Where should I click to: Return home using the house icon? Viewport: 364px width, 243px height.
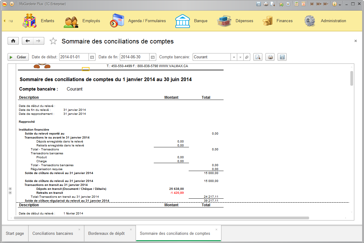13,41
